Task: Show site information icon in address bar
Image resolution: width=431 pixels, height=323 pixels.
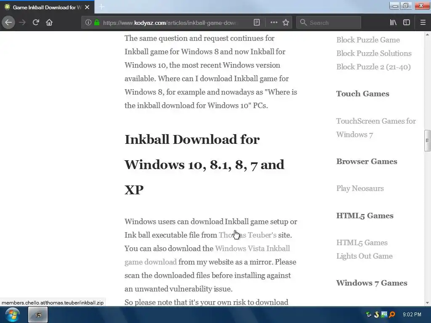Action: [x=88, y=23]
